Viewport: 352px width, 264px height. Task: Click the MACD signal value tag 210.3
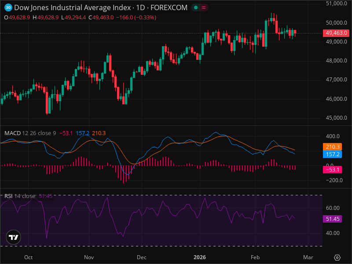click(333, 147)
